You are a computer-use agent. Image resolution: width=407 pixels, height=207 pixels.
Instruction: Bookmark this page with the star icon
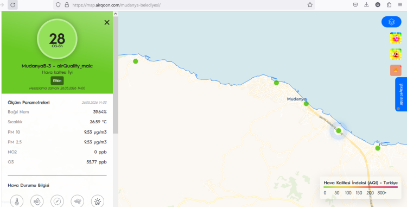(x=310, y=5)
